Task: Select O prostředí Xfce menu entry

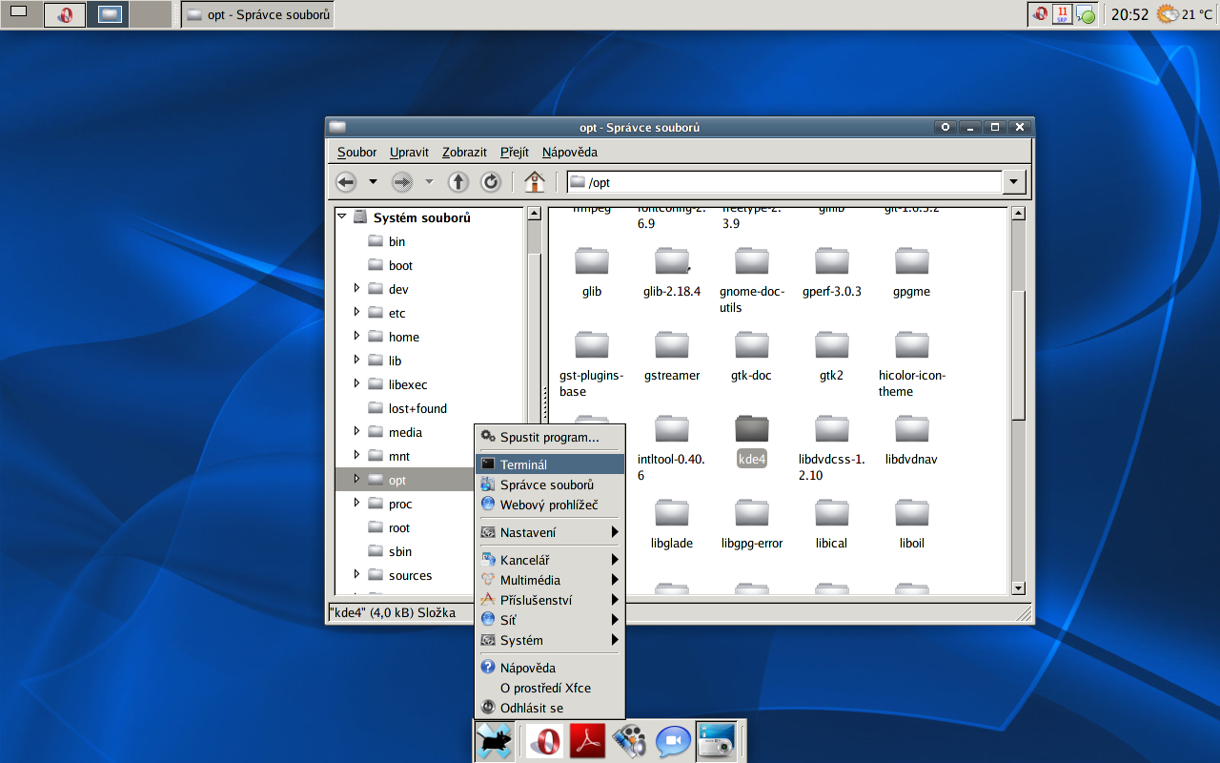Action: click(x=550, y=688)
